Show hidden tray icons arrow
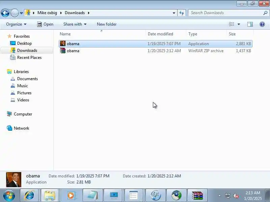 click(x=220, y=196)
